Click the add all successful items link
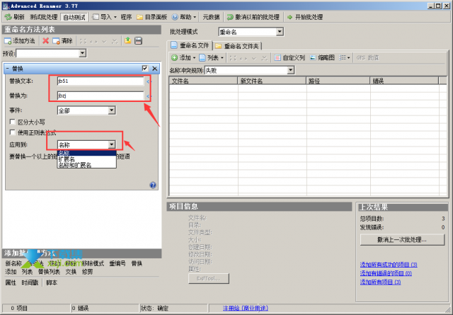 [389, 265]
